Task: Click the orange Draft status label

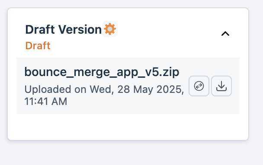Action: (x=38, y=45)
